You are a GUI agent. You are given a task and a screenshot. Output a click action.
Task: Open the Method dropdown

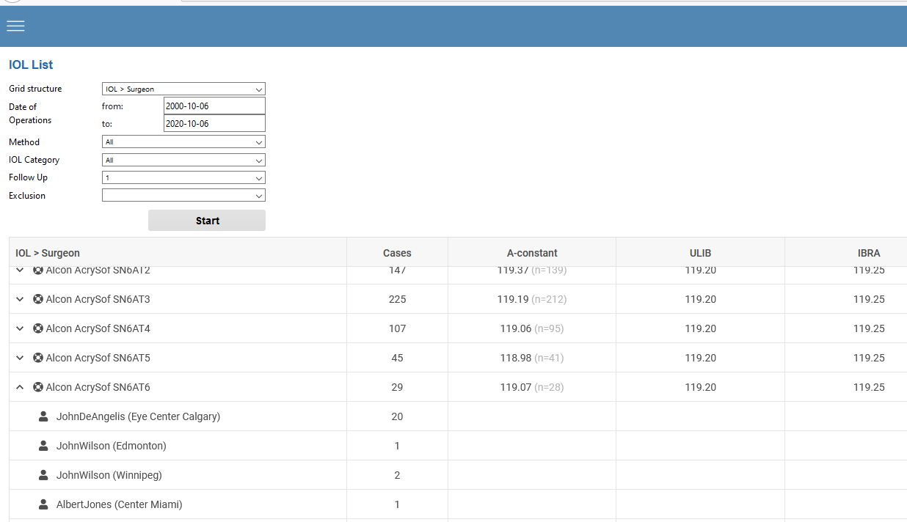183,142
